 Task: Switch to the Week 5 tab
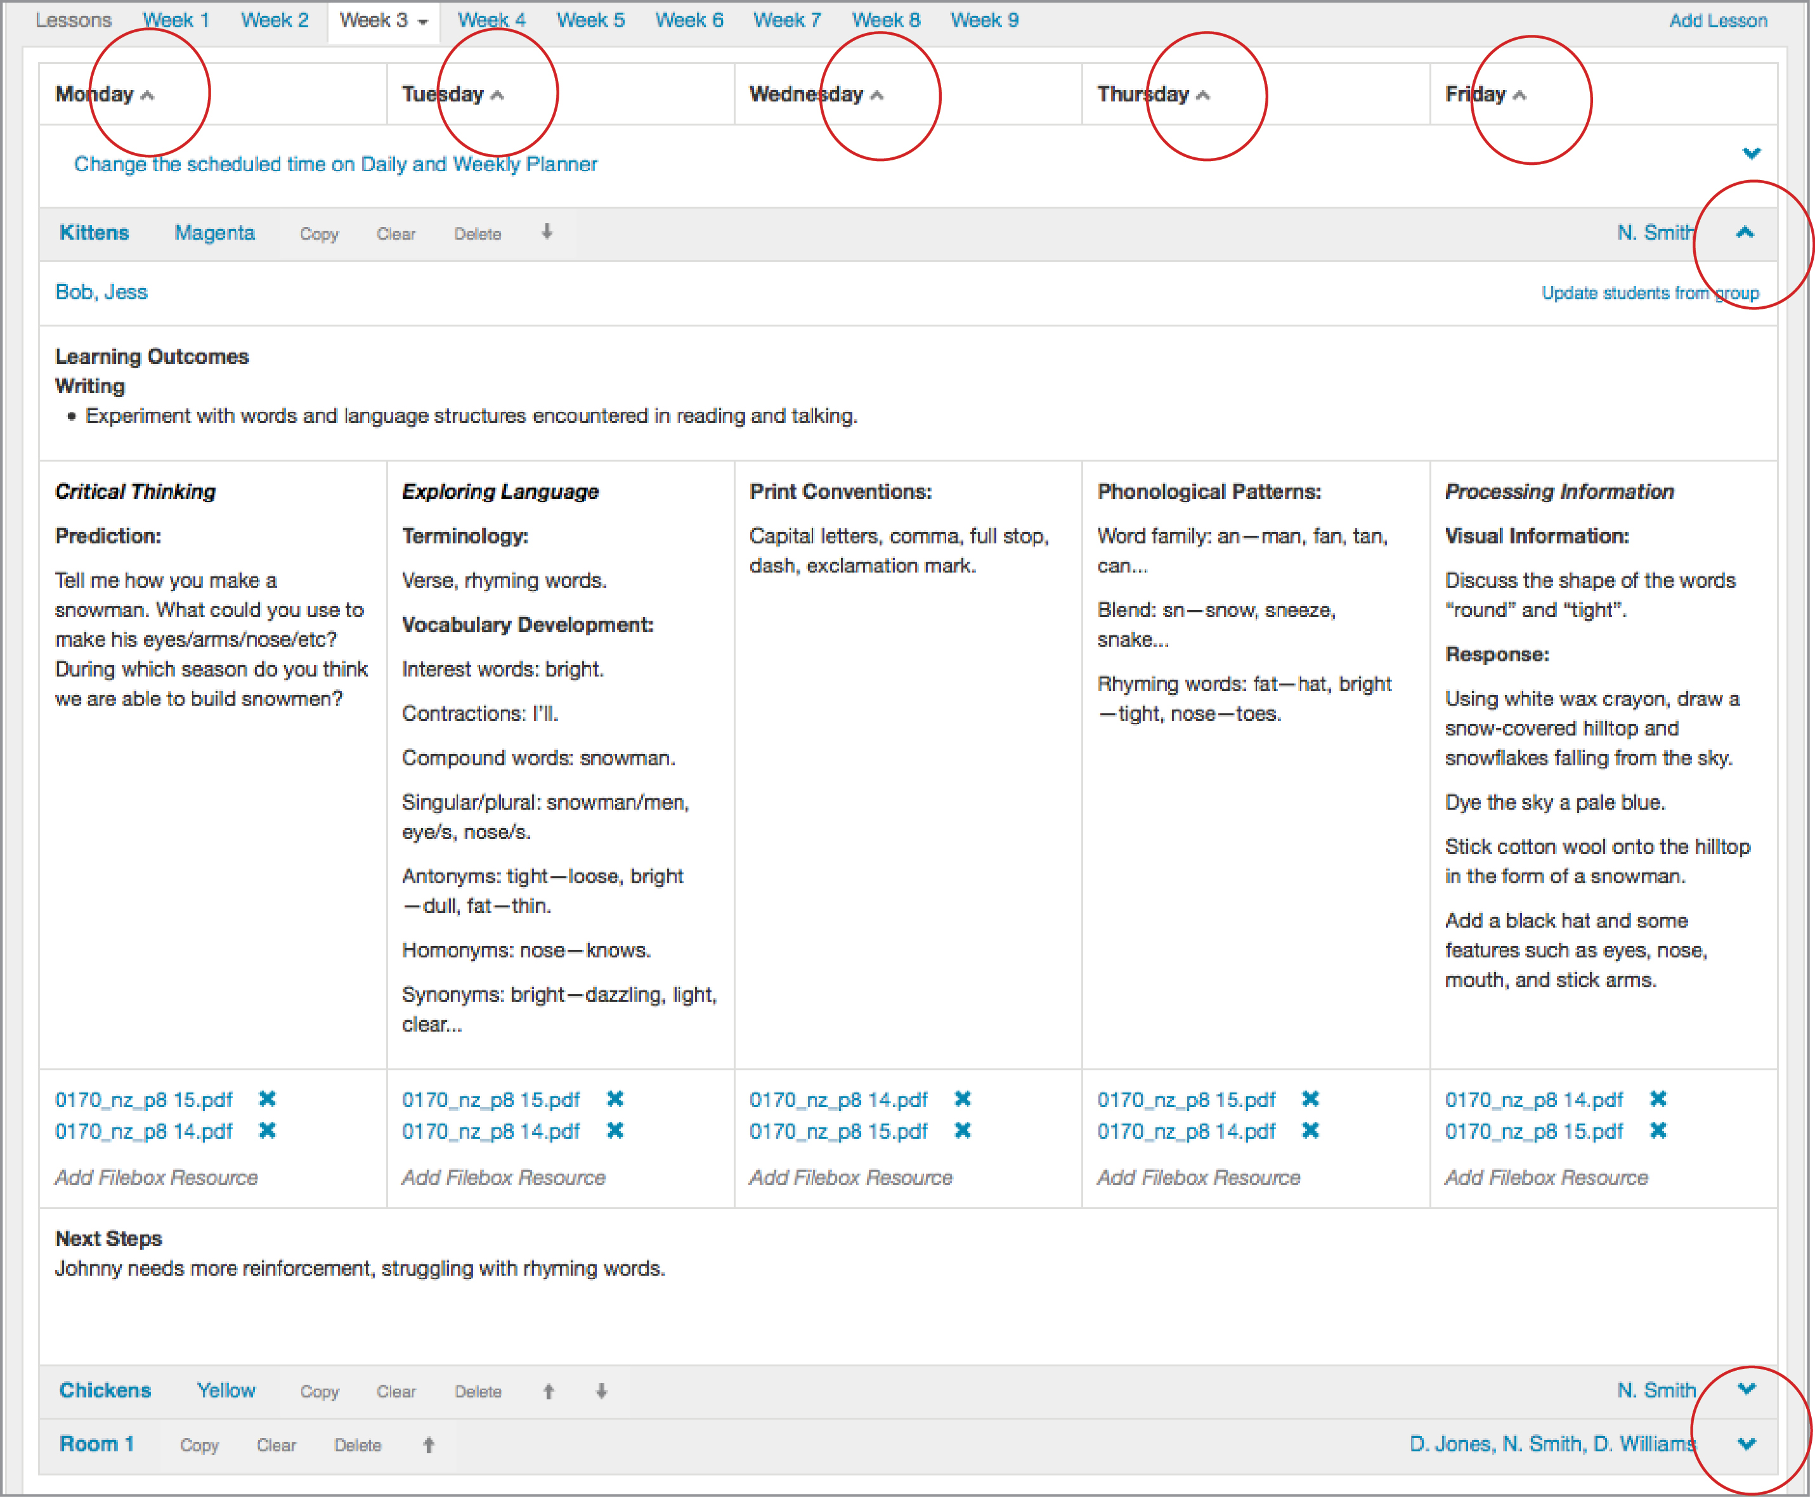[590, 20]
